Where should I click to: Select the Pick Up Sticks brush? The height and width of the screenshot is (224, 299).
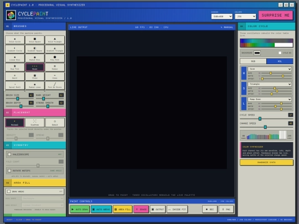coord(55,86)
